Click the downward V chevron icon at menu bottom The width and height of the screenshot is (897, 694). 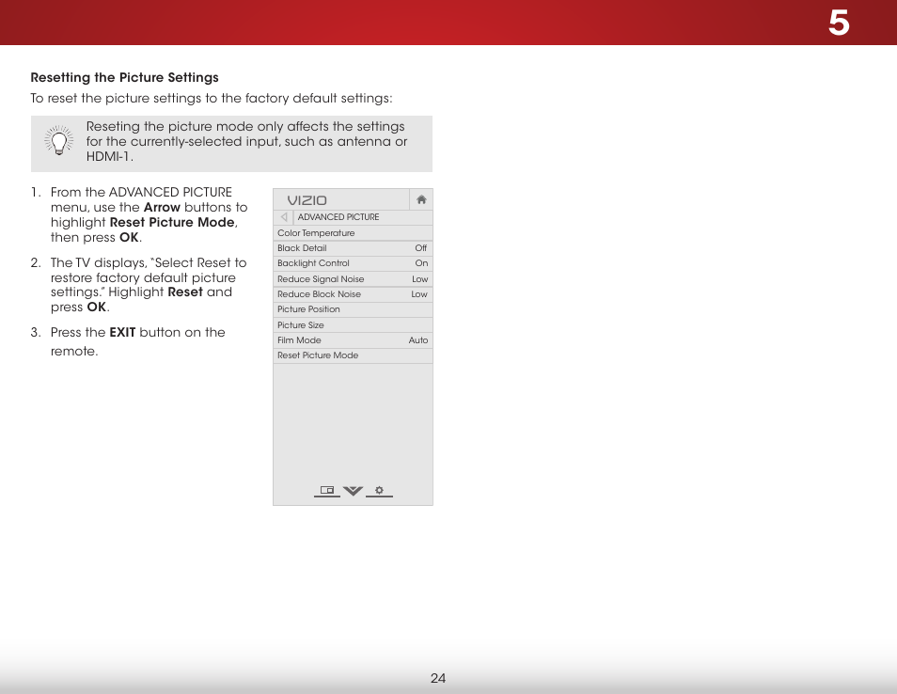pyautogui.click(x=353, y=491)
